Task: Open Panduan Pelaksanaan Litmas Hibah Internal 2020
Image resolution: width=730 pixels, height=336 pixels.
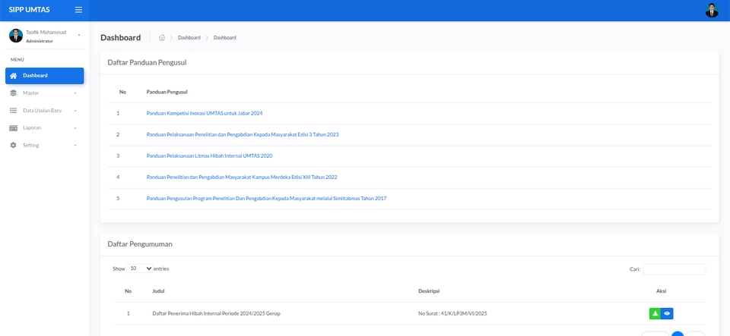Action: pos(209,155)
